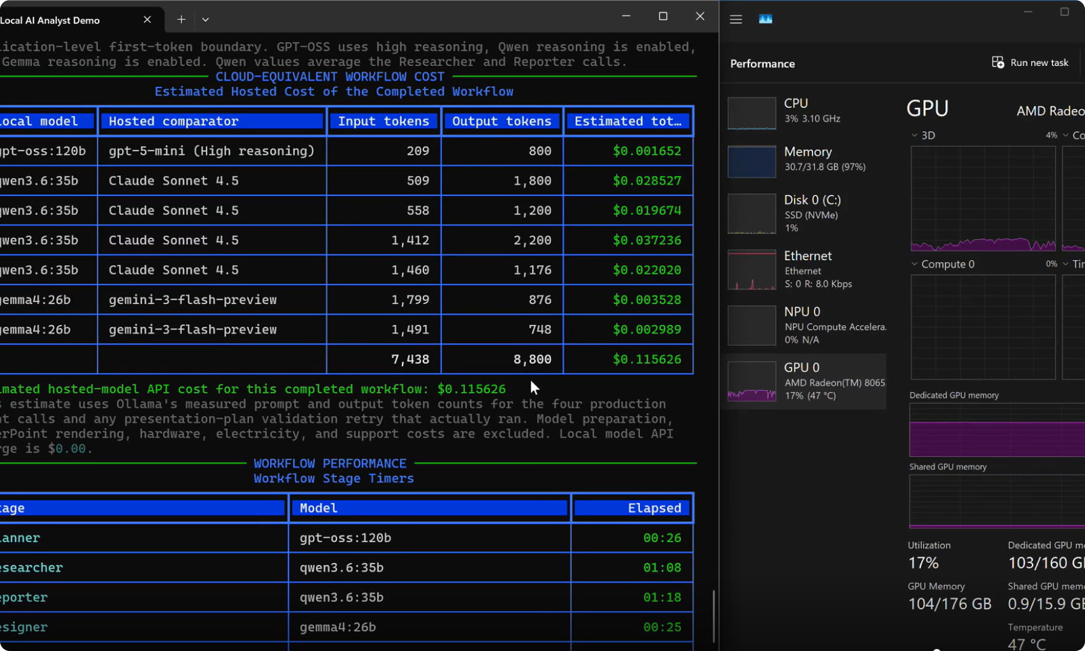Click gemma4:26b in stage timers table
This screenshot has width=1085, height=651.
(x=337, y=627)
